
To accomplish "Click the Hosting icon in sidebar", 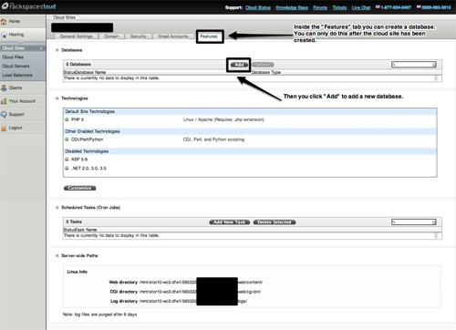I will 4,35.
